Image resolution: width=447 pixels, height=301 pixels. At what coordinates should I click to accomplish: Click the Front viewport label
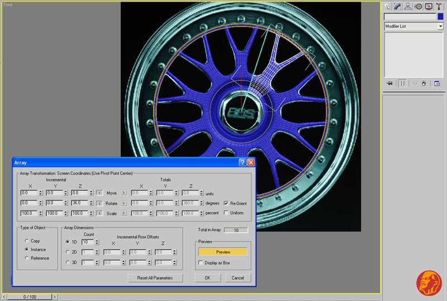tap(8, 4)
